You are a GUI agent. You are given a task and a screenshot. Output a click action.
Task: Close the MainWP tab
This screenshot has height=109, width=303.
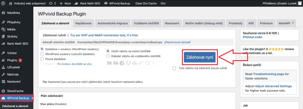(293, 23)
